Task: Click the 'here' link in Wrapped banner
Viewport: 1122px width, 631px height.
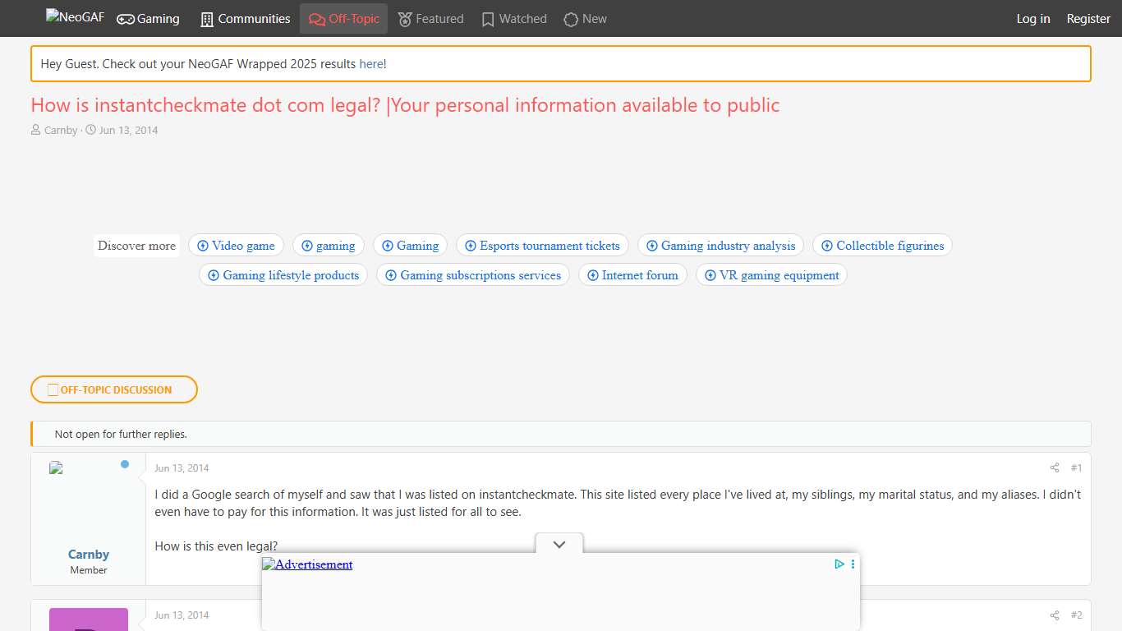Action: pos(371,63)
